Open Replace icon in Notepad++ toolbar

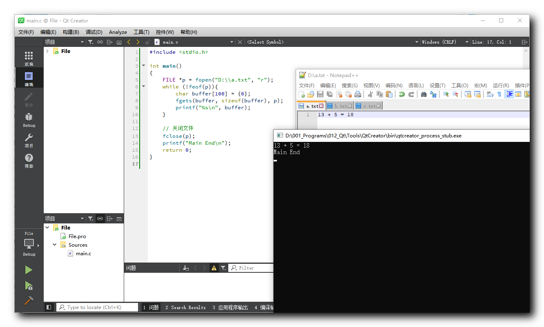coord(433,94)
